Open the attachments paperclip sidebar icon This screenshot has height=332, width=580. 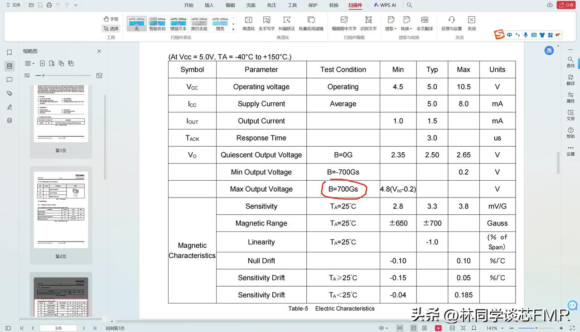[x=10, y=93]
